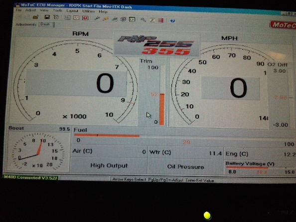Screen dimensions: 296x222
Task: Click the green injector toolbar icon
Action: (97, 18)
